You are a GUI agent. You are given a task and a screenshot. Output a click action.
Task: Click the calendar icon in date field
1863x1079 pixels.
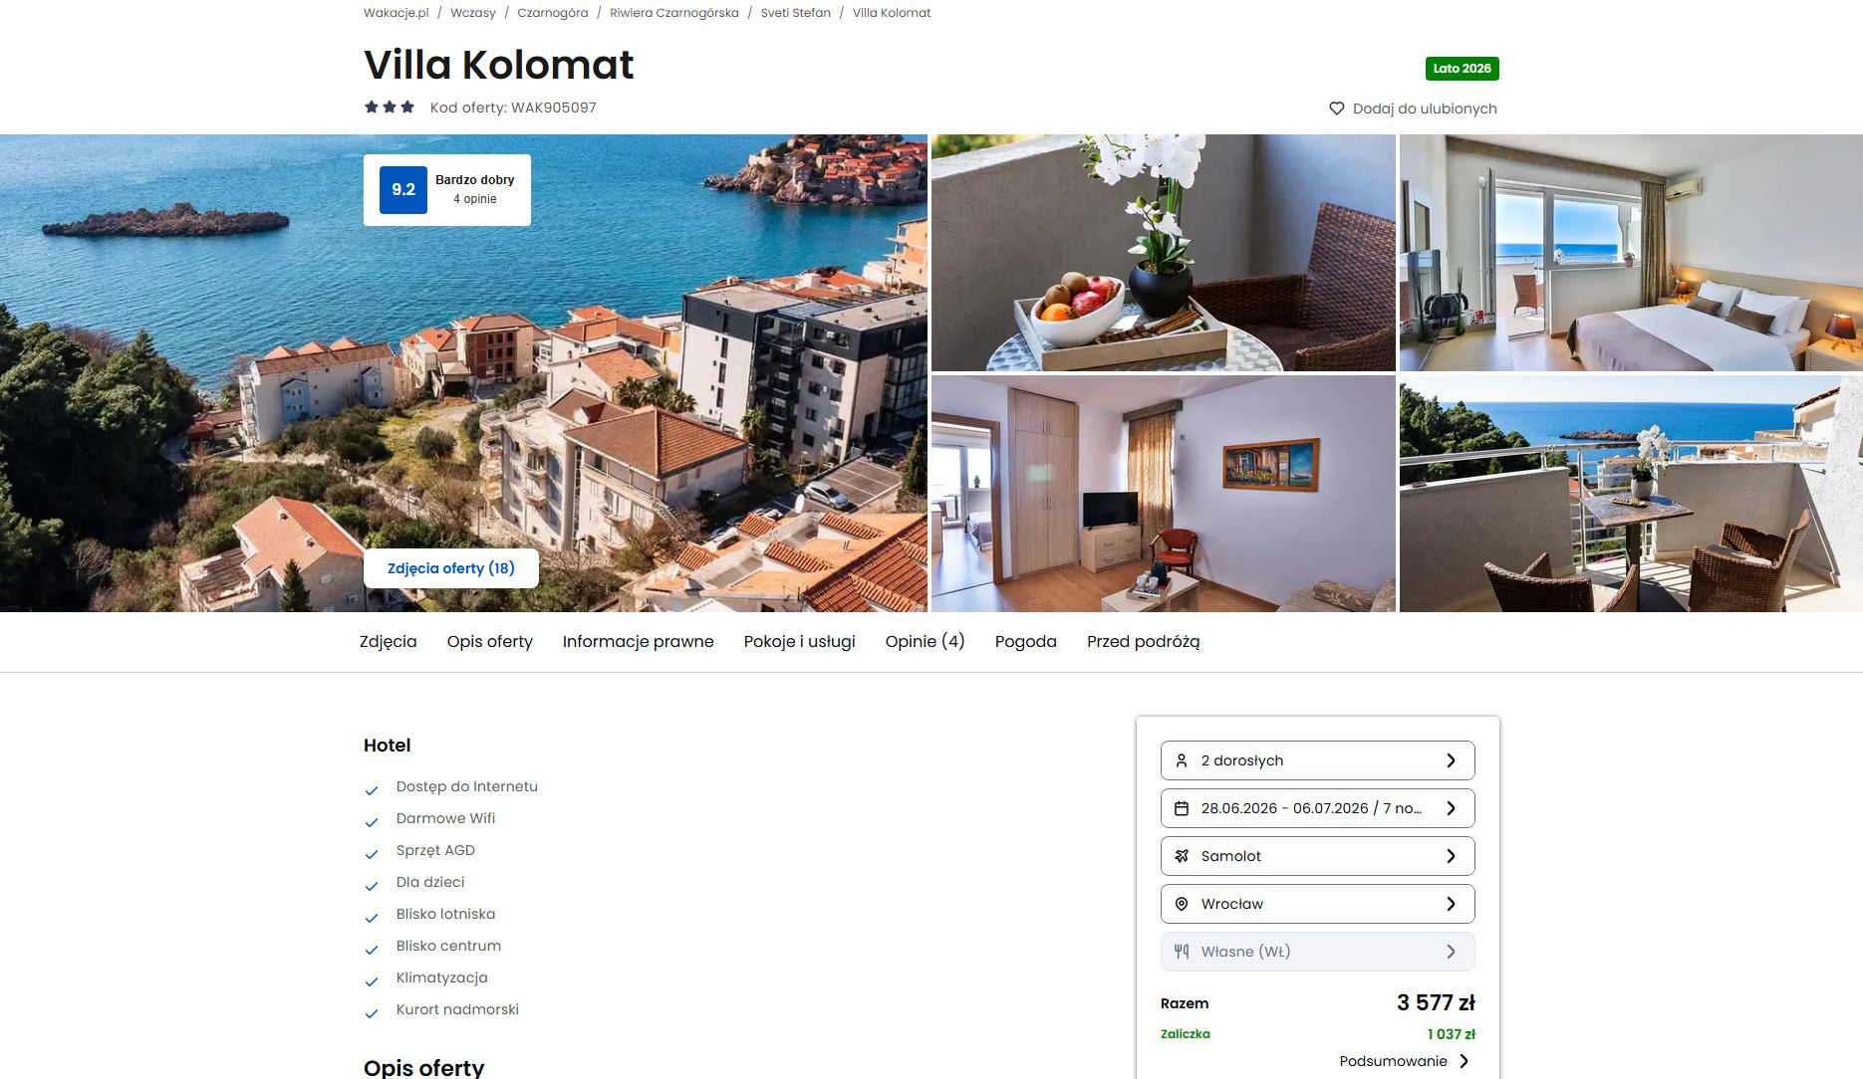pyautogui.click(x=1182, y=808)
